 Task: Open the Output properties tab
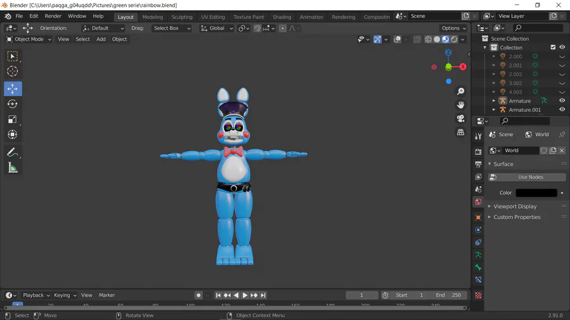tap(478, 164)
